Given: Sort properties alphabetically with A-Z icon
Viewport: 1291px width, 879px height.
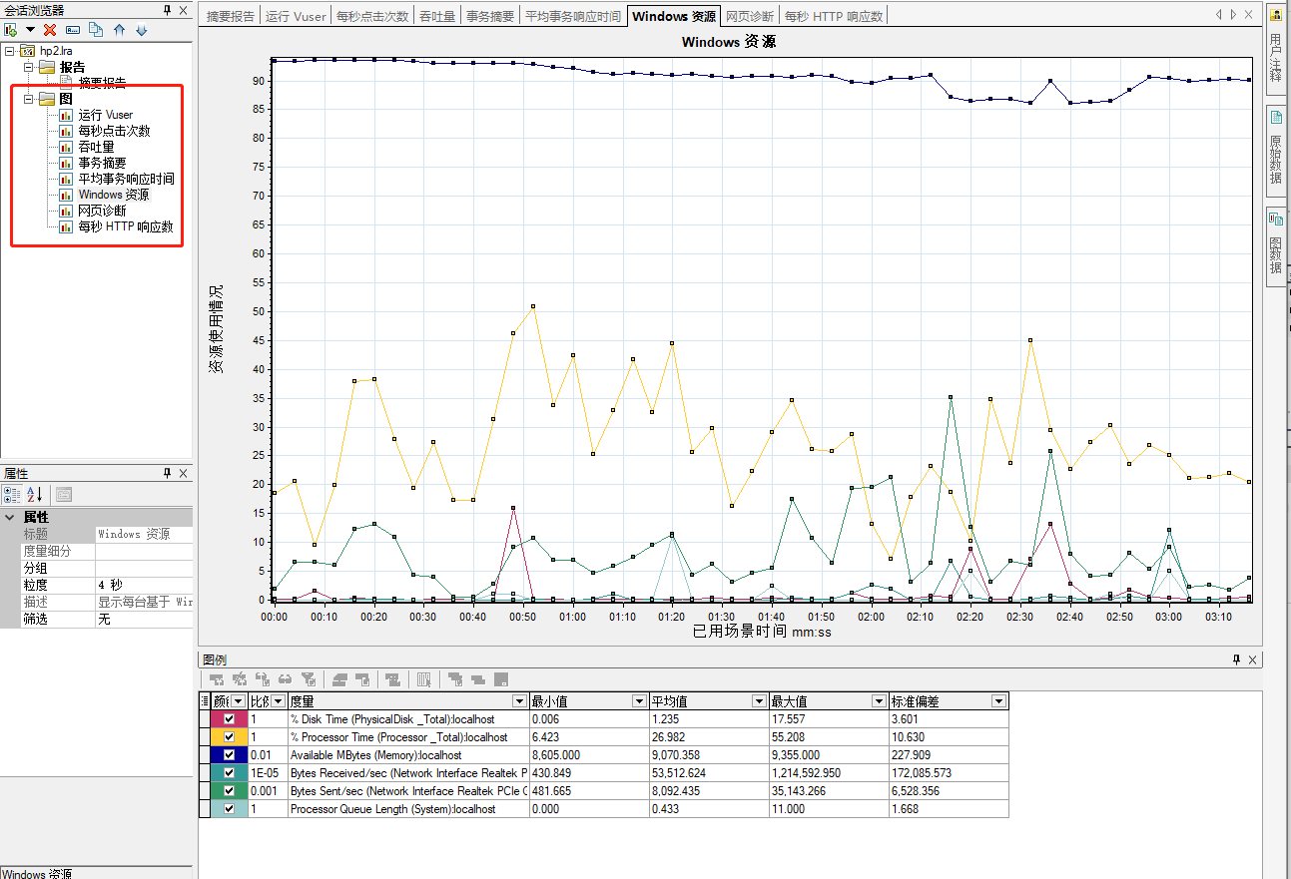Looking at the screenshot, I should 34,494.
